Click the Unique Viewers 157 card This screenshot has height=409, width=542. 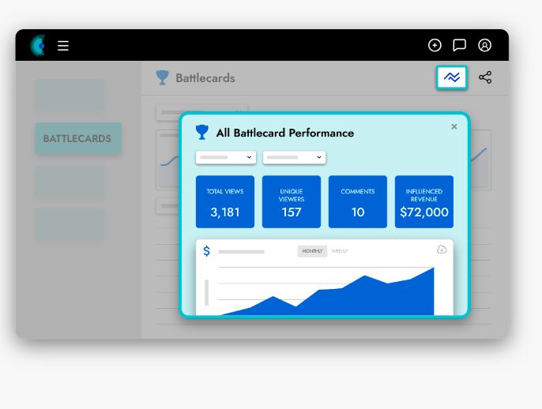tap(292, 202)
